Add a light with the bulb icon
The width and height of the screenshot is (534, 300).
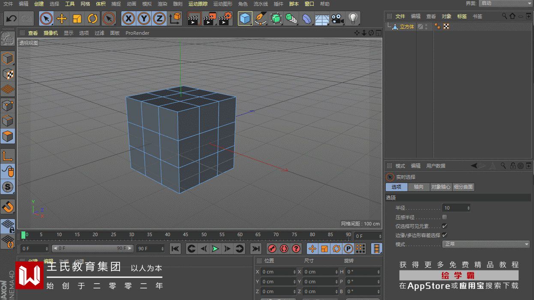(x=353, y=19)
